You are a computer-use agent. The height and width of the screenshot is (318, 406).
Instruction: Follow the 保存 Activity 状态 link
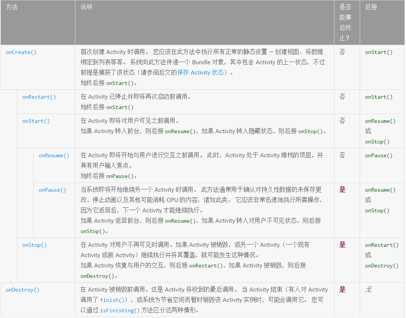(x=201, y=73)
